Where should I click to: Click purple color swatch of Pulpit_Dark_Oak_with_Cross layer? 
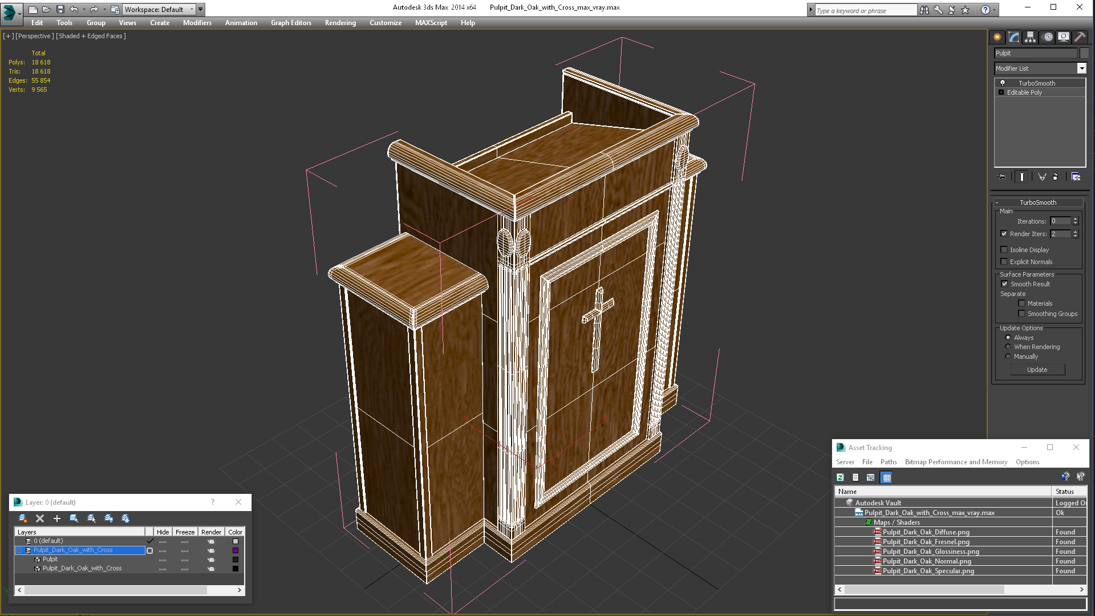click(x=236, y=550)
